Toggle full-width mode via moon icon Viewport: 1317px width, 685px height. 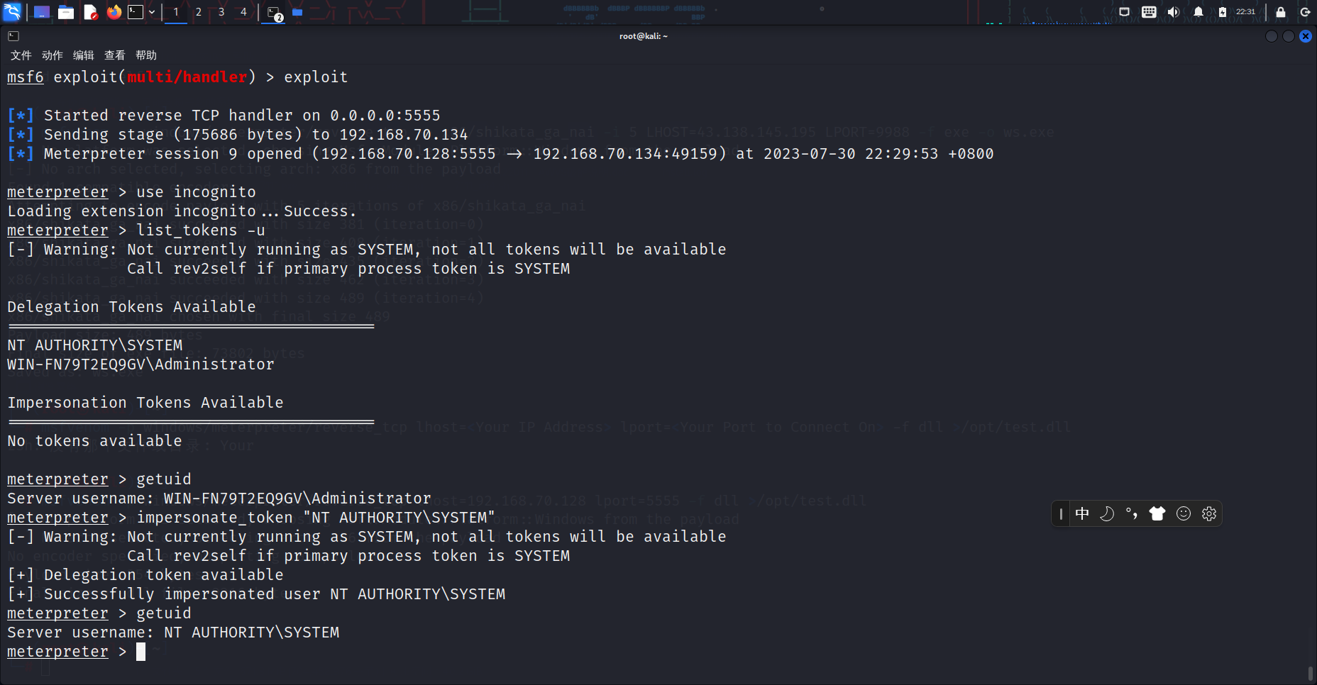pyautogui.click(x=1108, y=513)
